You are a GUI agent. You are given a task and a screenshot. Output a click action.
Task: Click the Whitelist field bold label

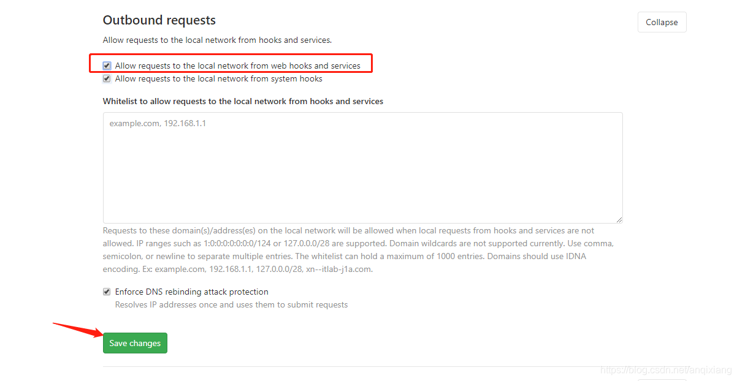click(x=243, y=101)
